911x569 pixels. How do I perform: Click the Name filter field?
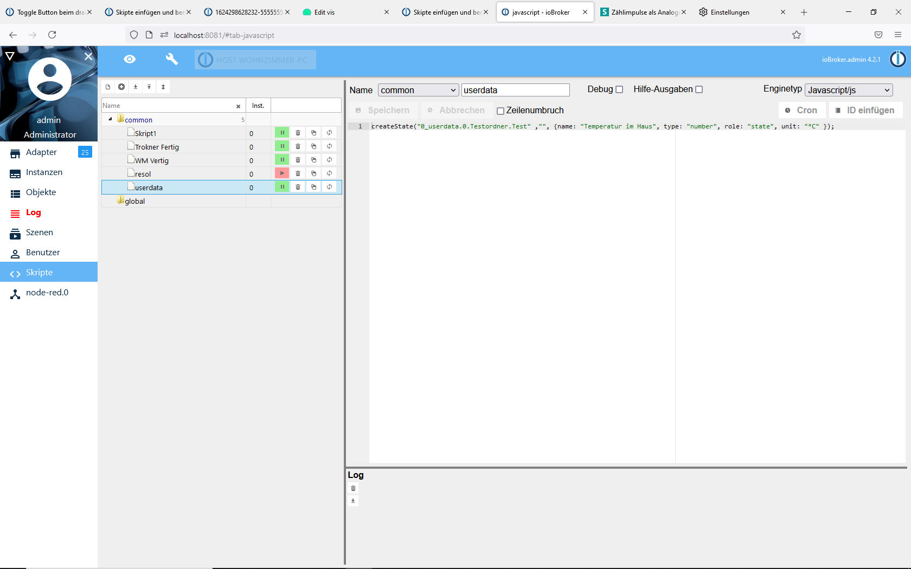pyautogui.click(x=168, y=106)
